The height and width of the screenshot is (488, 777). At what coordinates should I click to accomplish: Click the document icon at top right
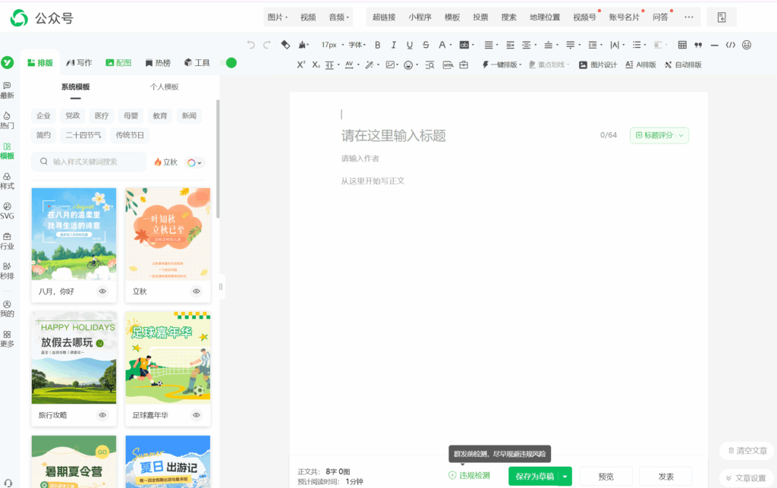pos(722,17)
